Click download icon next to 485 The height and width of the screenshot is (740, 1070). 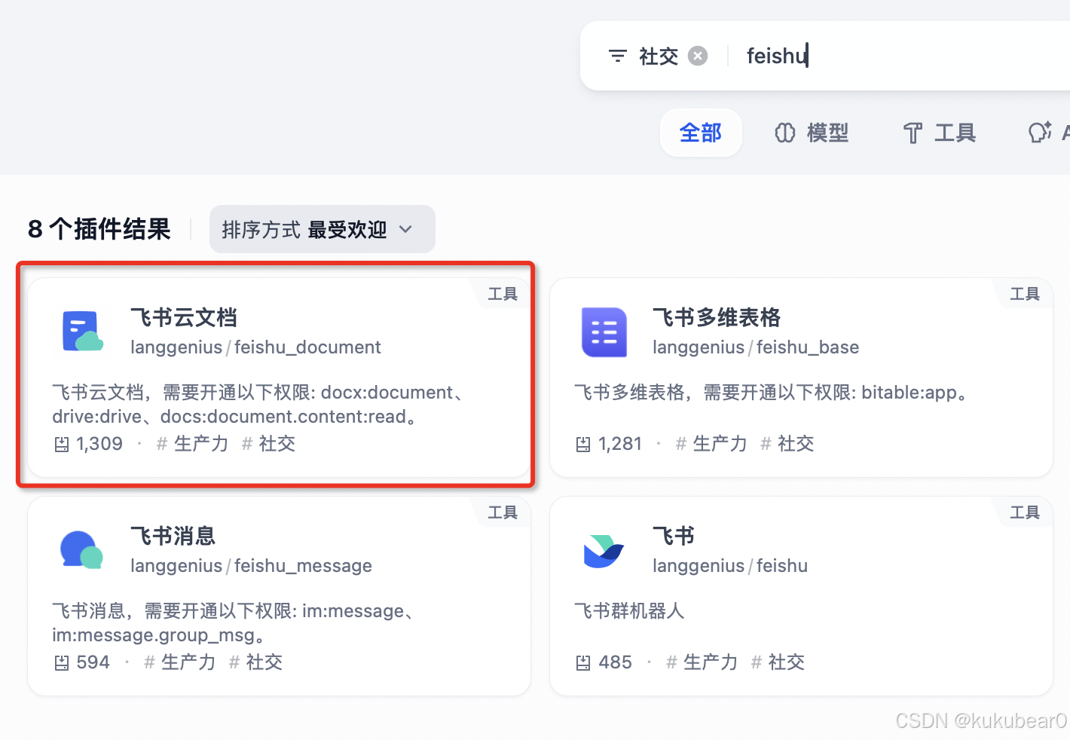coord(583,663)
